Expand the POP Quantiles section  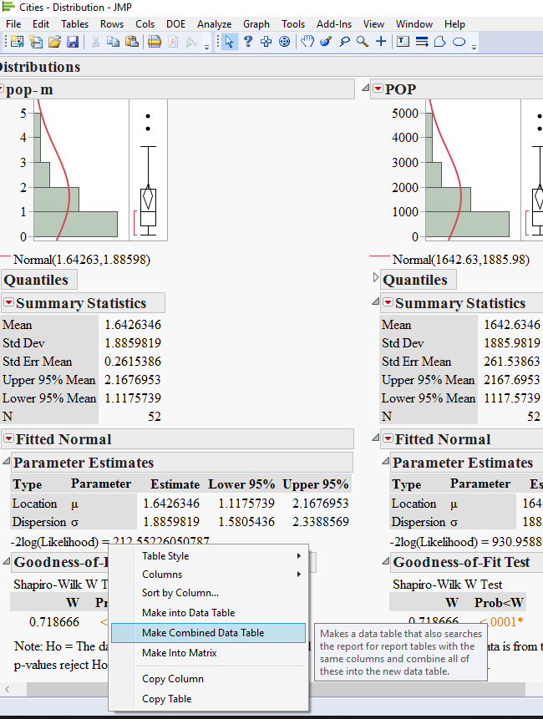376,277
